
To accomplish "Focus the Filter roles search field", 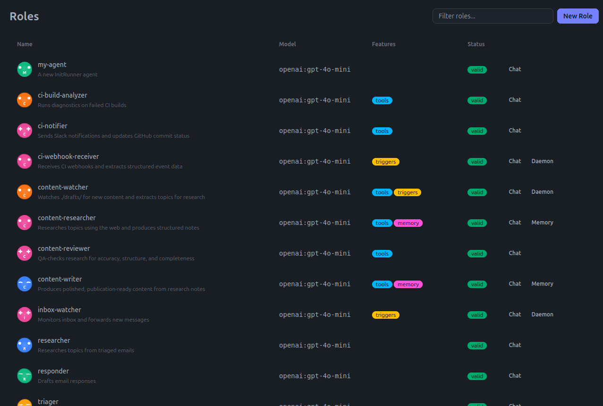I will pyautogui.click(x=493, y=16).
